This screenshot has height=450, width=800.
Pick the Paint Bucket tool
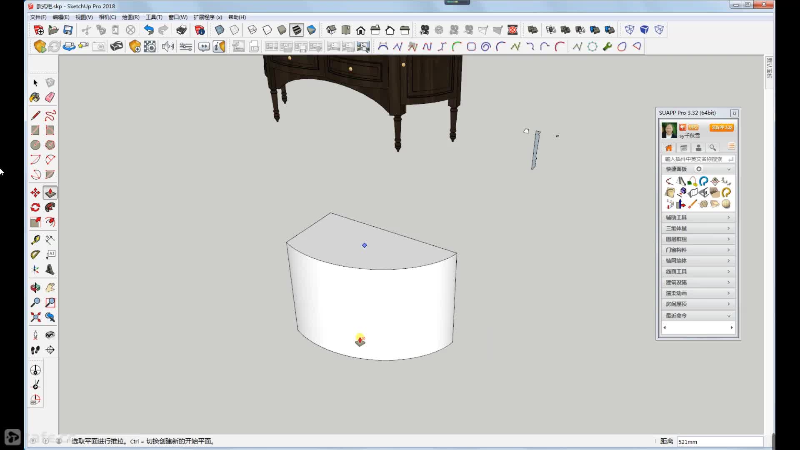pos(35,97)
